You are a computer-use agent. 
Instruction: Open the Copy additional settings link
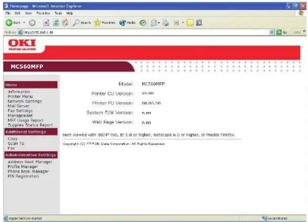pos(12,139)
